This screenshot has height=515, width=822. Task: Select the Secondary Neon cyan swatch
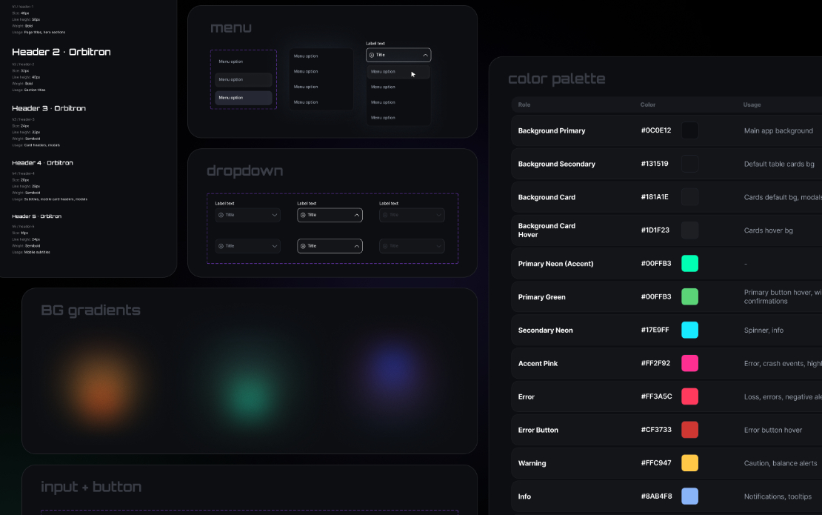tap(689, 330)
